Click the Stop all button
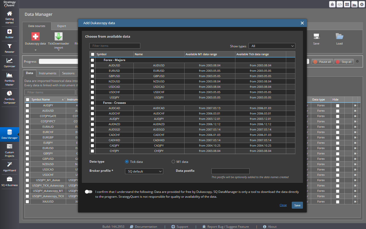The height and width of the screenshot is (229, 366). (x=344, y=62)
